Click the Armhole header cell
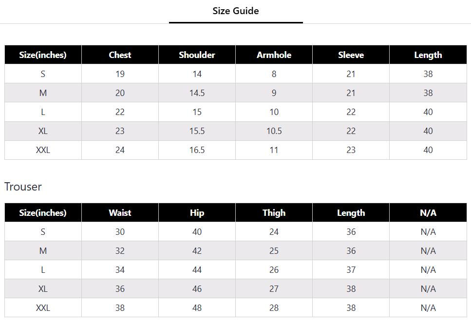 (274, 55)
